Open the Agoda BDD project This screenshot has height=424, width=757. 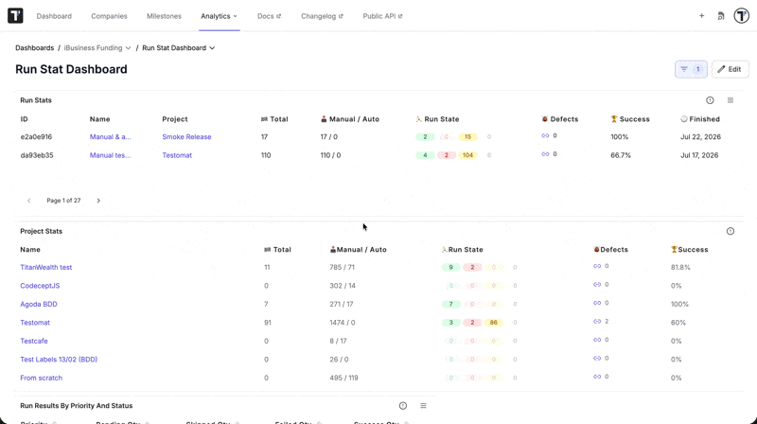pyautogui.click(x=39, y=304)
